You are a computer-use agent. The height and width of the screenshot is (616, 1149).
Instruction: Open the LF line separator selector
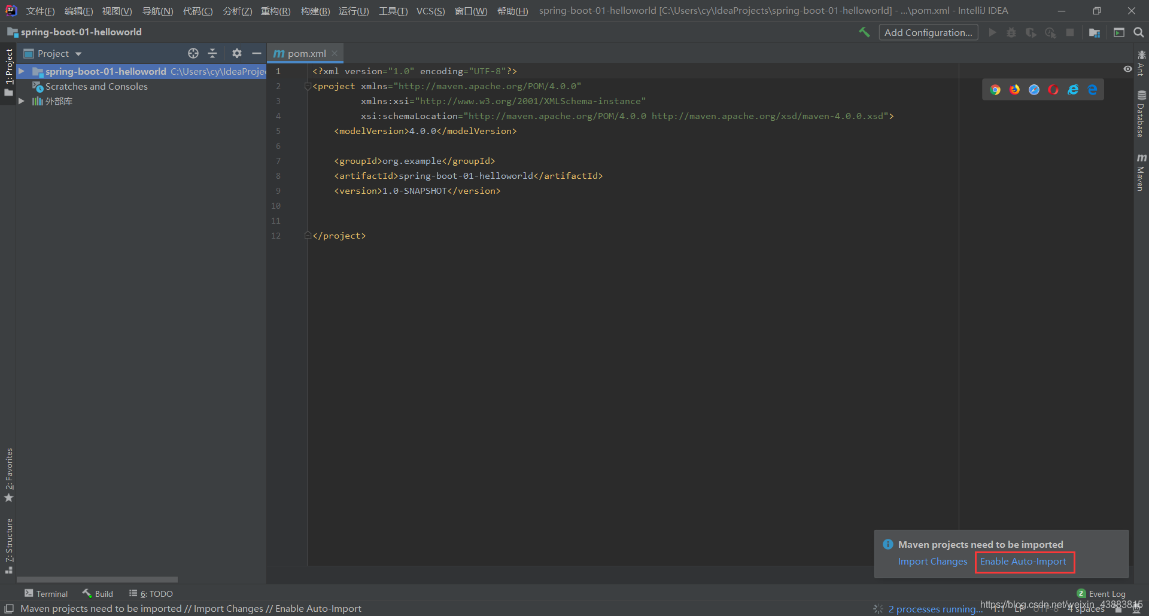pyautogui.click(x=1020, y=609)
